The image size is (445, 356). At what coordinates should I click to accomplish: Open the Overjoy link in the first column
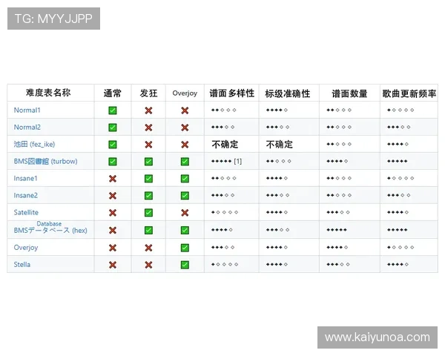coord(26,248)
